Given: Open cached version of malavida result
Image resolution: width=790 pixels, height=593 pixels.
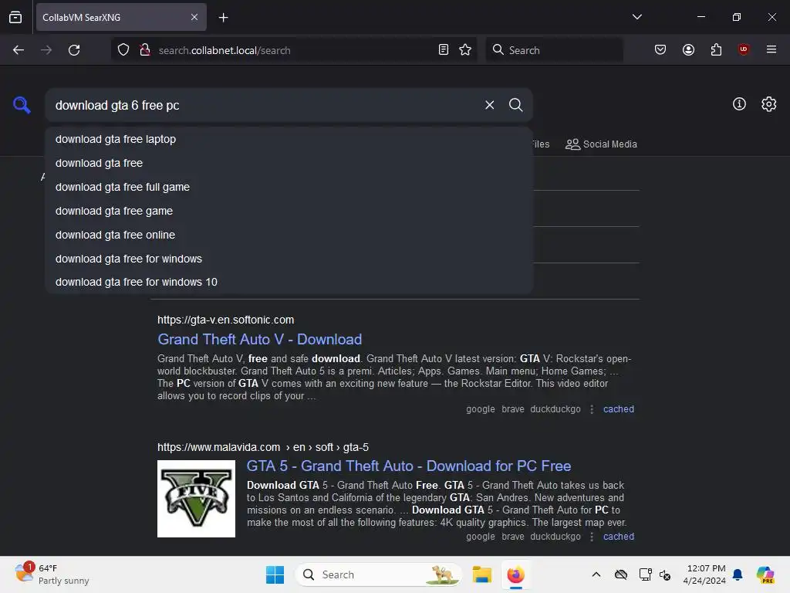Looking at the screenshot, I should [x=618, y=537].
